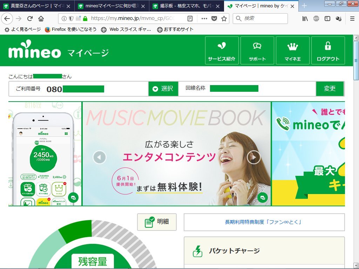Toggle Firefox reader view icon
The height and width of the screenshot is (269, 359).
click(190, 19)
